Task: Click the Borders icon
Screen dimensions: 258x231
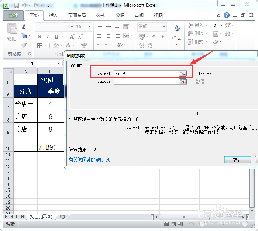Action: (x=39, y=45)
